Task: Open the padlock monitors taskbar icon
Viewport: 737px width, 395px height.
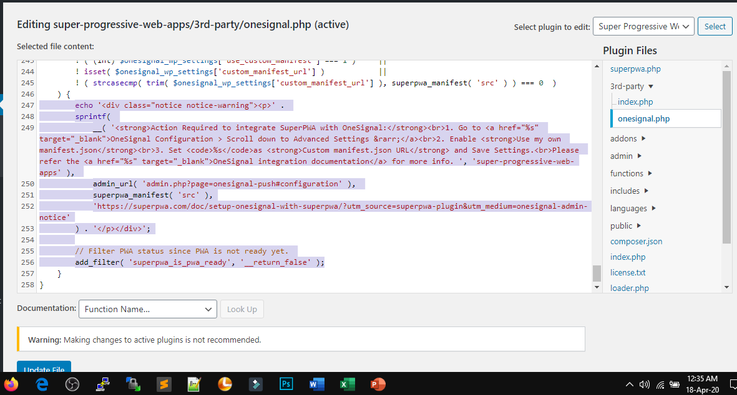Action: (134, 384)
